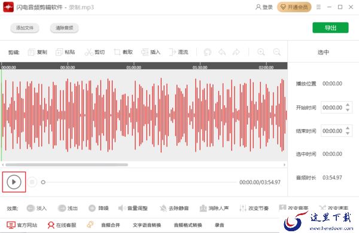Open the 音频格式转换 format conversion tool
The height and width of the screenshot is (233, 359).
pyautogui.click(x=188, y=225)
